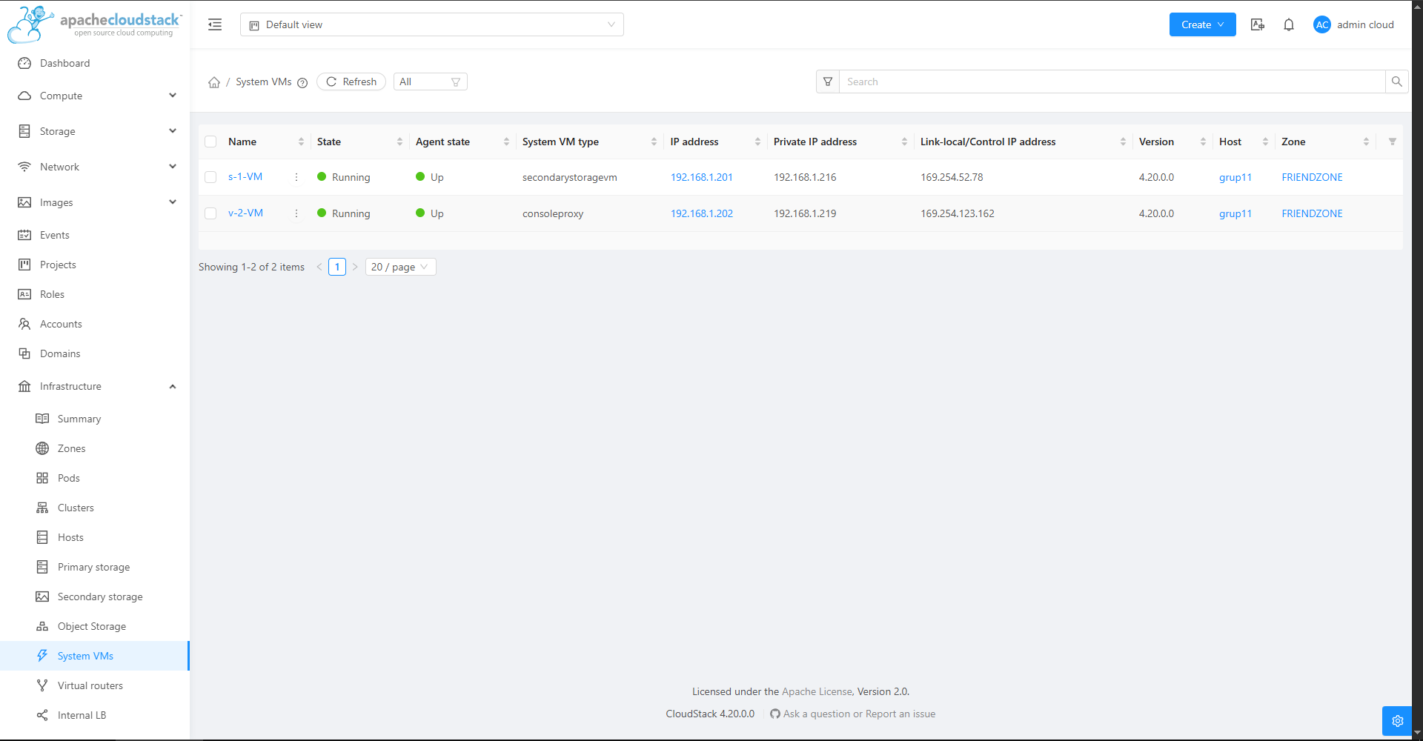Go to Dashboard in the sidebar
Screen dimensions: 1423x741
click(x=64, y=63)
